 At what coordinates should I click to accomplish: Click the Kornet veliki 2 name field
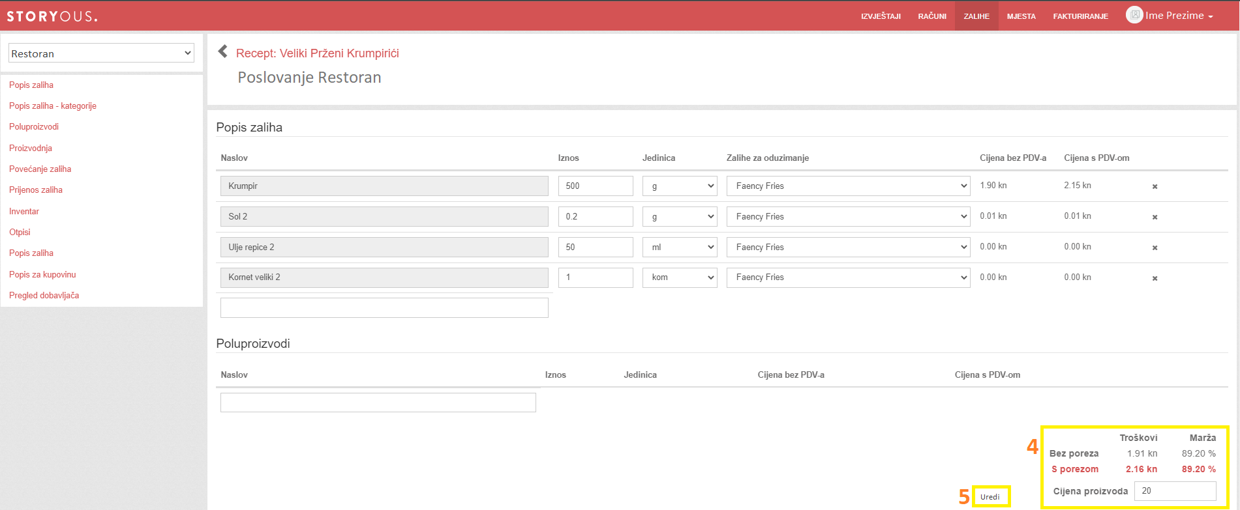[384, 277]
